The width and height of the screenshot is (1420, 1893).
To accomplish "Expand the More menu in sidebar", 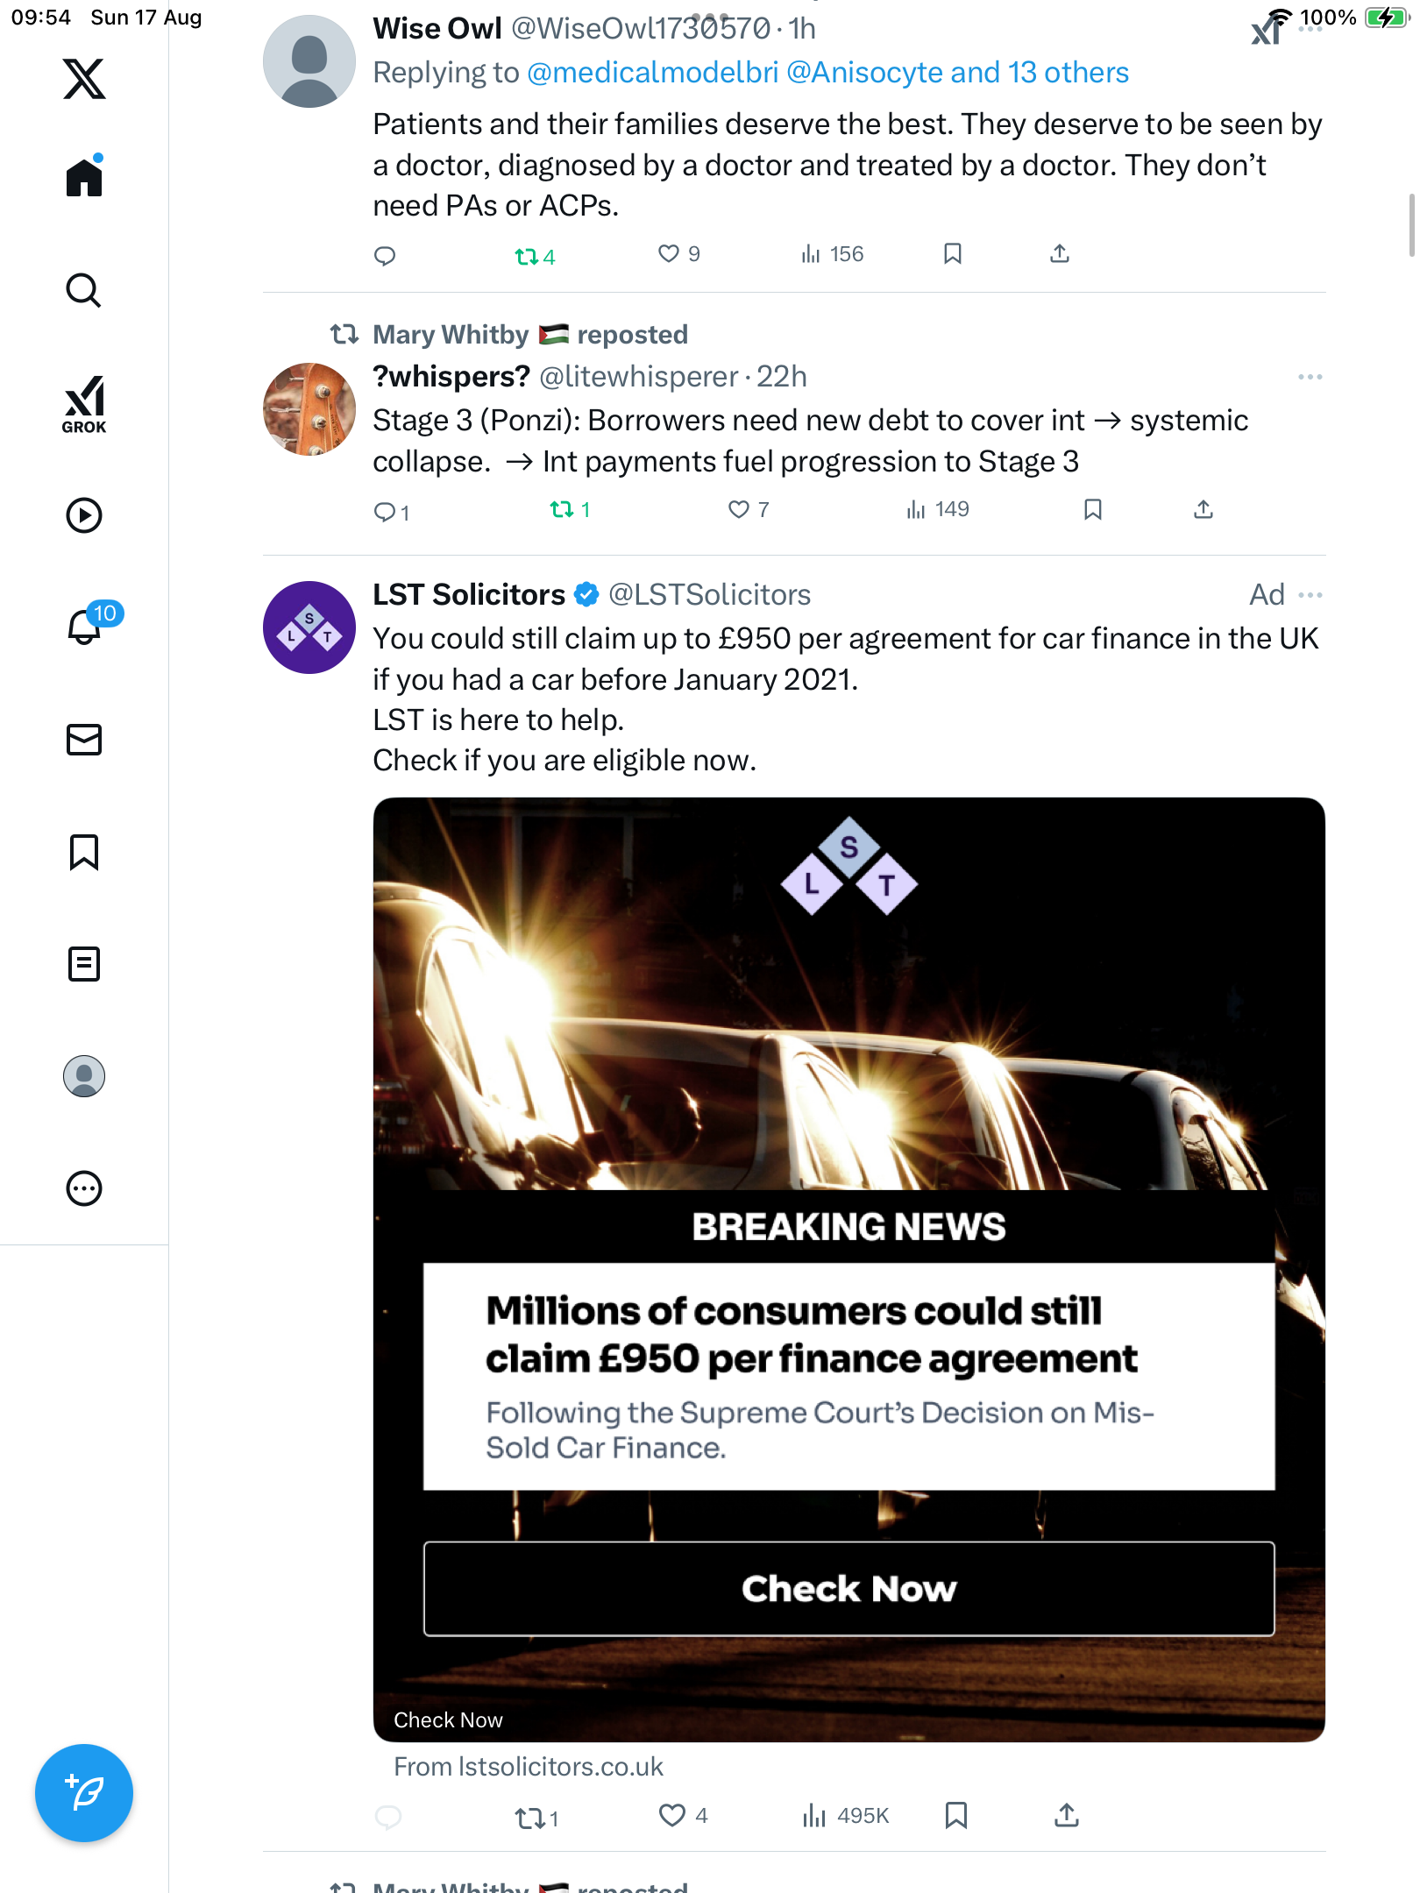I will point(84,1188).
